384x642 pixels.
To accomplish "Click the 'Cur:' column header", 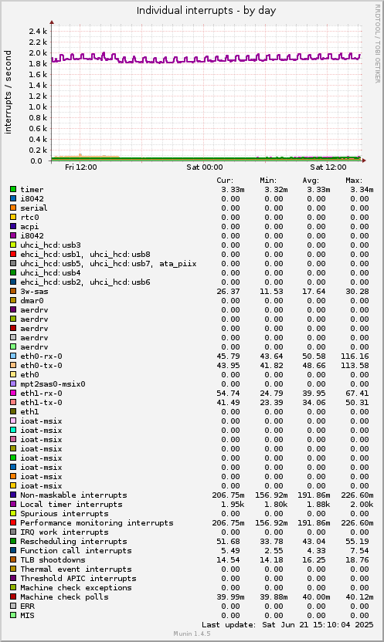I will click(225, 180).
